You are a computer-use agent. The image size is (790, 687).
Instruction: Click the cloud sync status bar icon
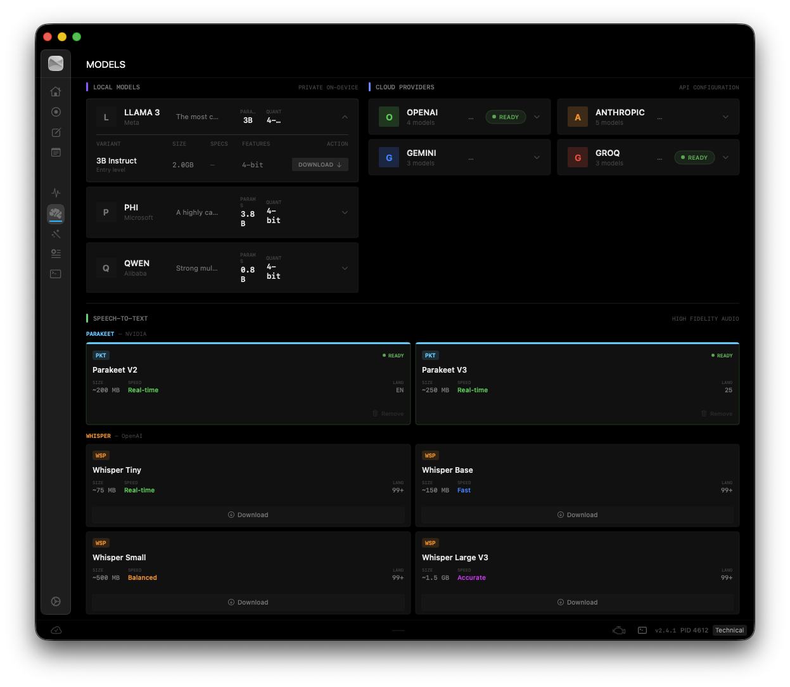(x=56, y=630)
